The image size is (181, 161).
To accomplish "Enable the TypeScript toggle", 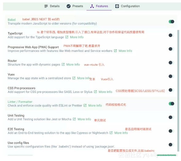I will point(171,35).
